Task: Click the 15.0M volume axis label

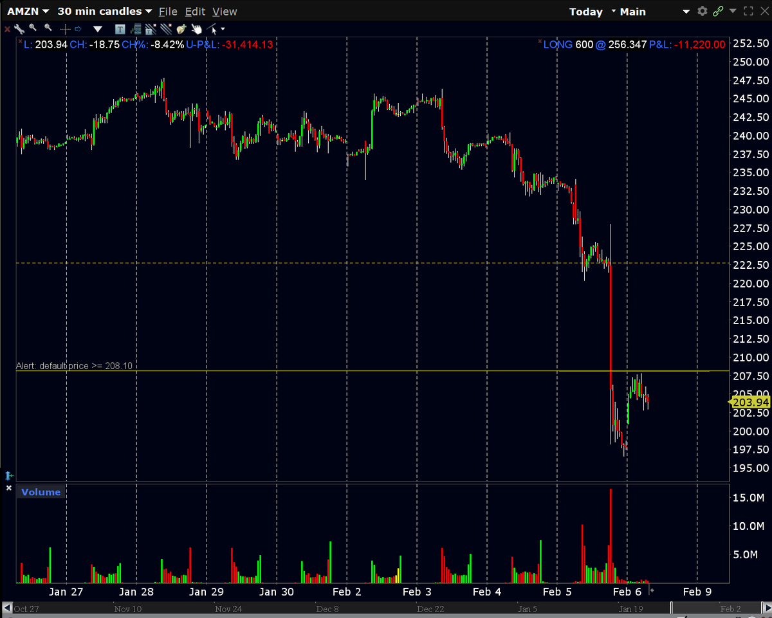Action: tap(748, 498)
